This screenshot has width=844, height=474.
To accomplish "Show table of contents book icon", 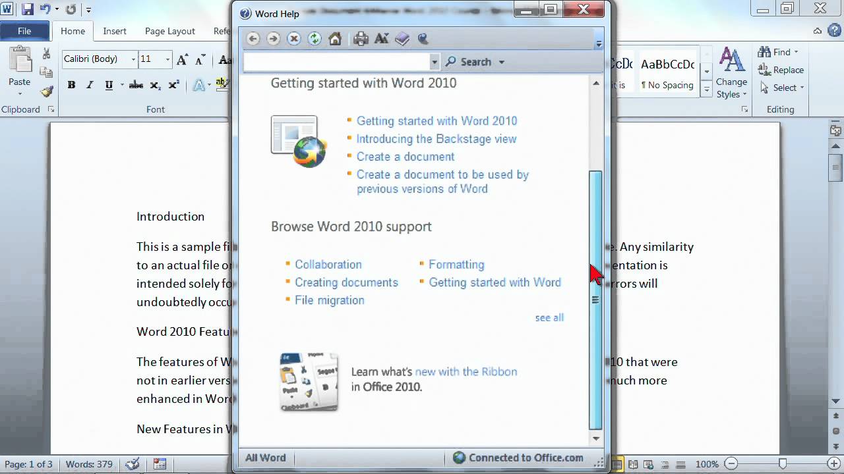I will [402, 39].
